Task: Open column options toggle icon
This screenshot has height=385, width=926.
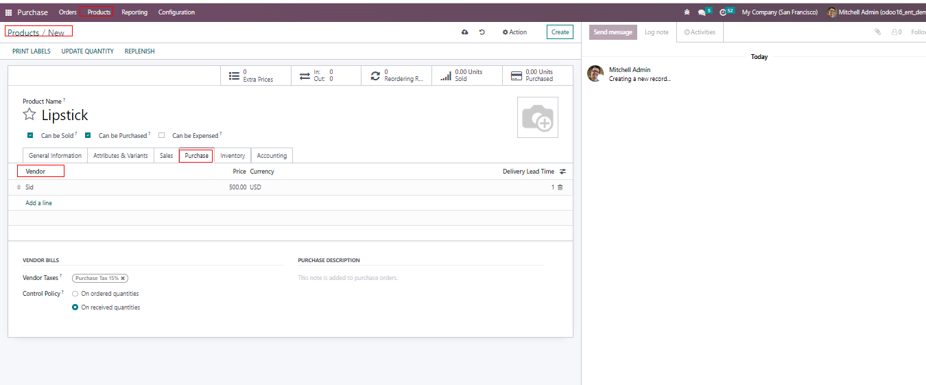Action: coord(563,172)
